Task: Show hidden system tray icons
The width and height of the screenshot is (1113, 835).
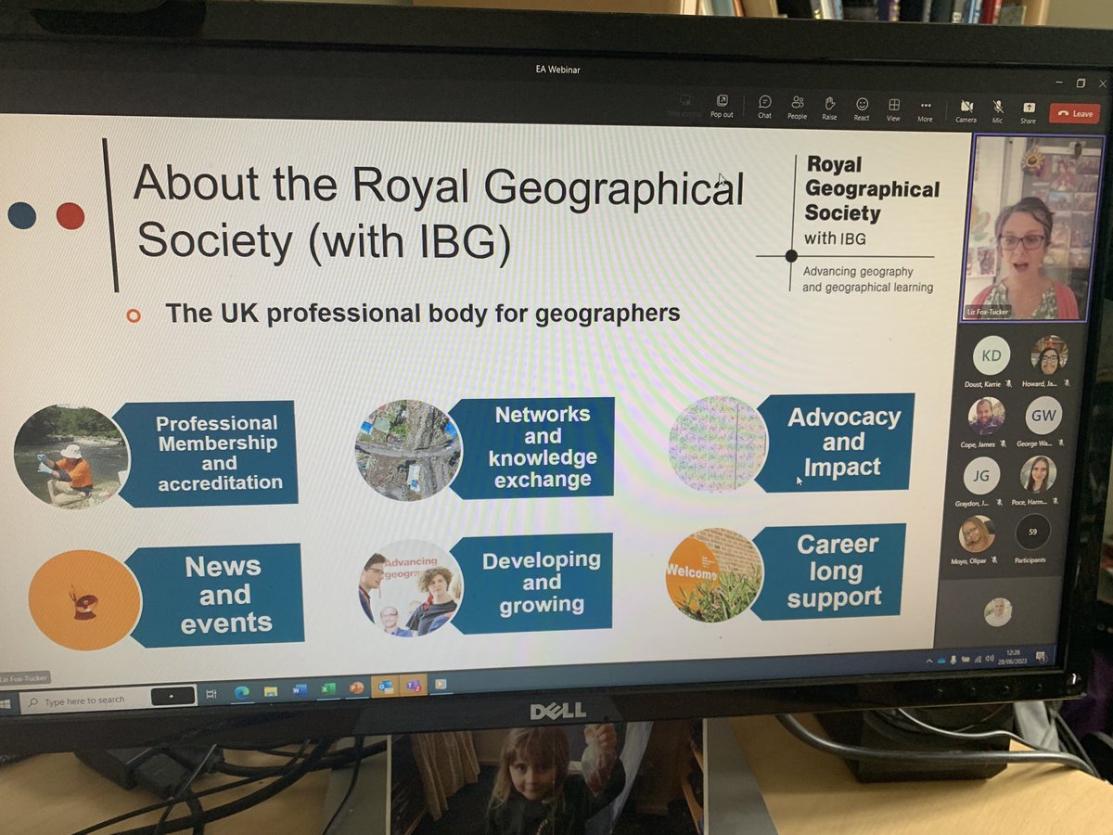Action: 928,662
